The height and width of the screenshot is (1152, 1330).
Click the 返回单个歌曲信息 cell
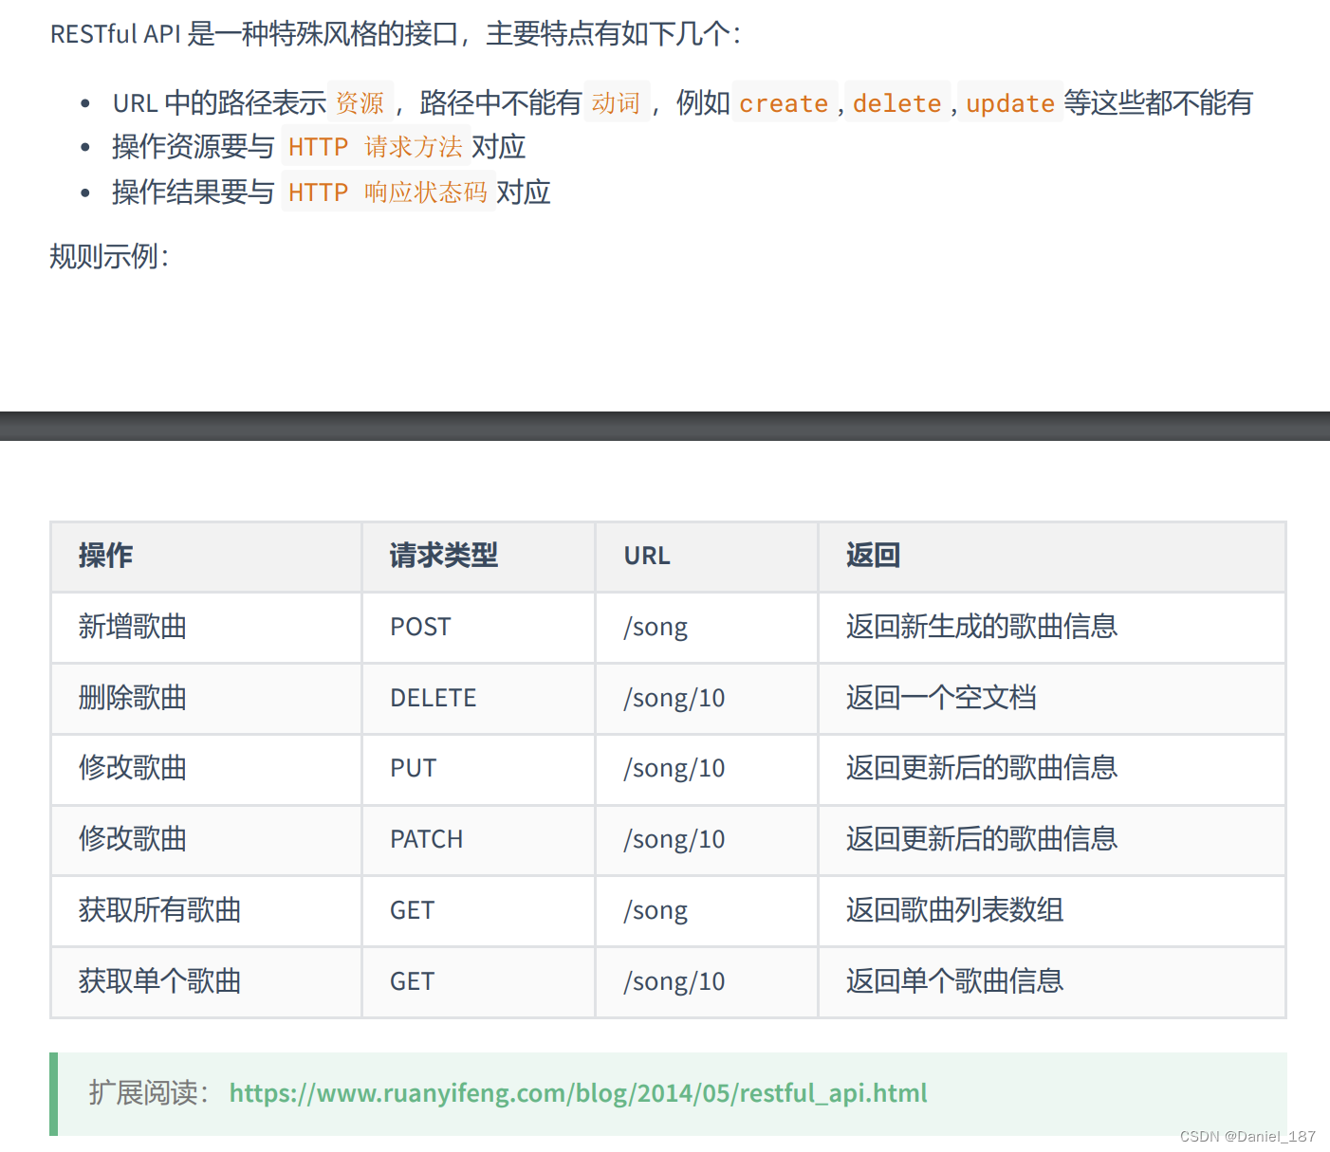[1052, 981]
